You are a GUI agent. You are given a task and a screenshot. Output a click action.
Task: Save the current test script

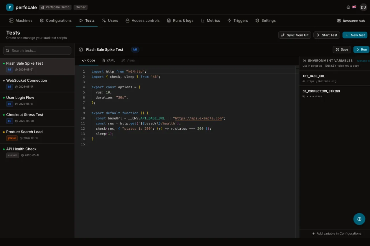tap(342, 50)
